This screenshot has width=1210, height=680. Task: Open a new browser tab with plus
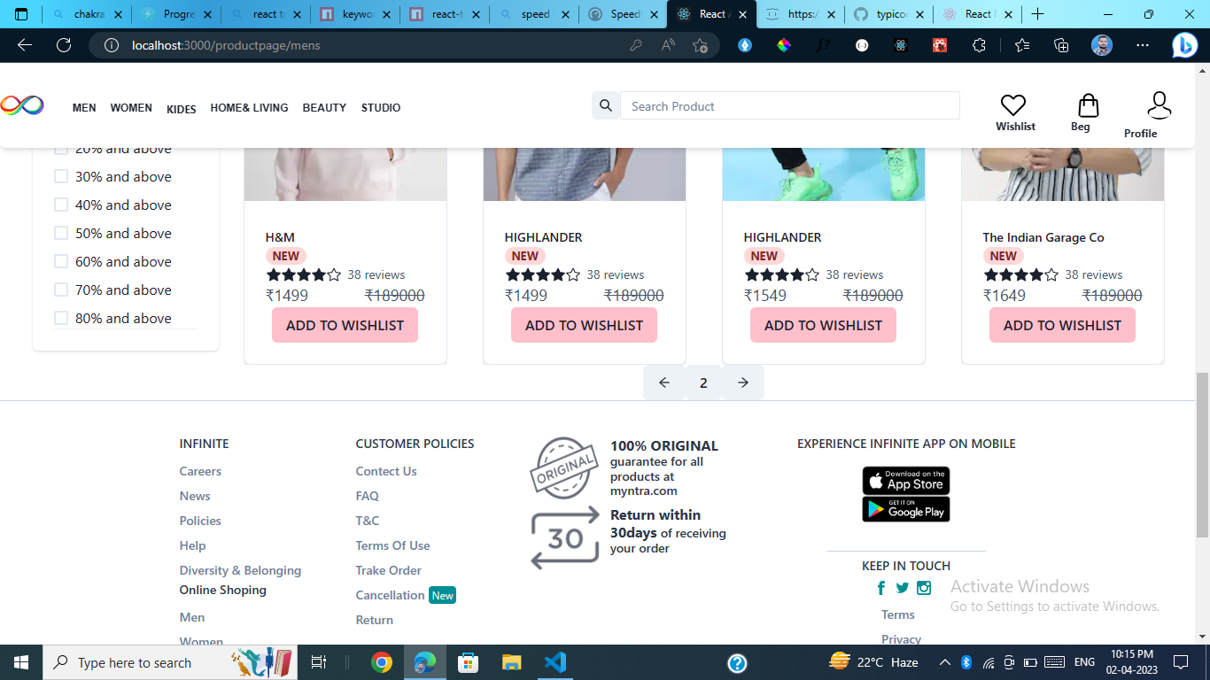coord(1037,14)
